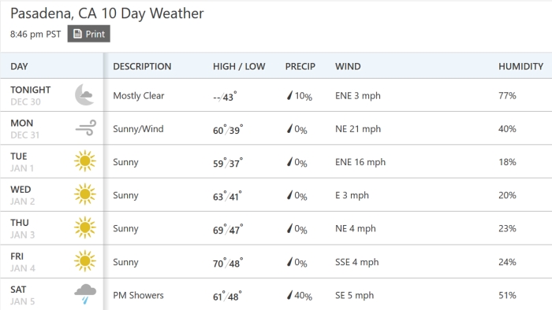Screen dimensions: 552x310
Task: Click the moon icon for Tonight
Action: tap(84, 94)
